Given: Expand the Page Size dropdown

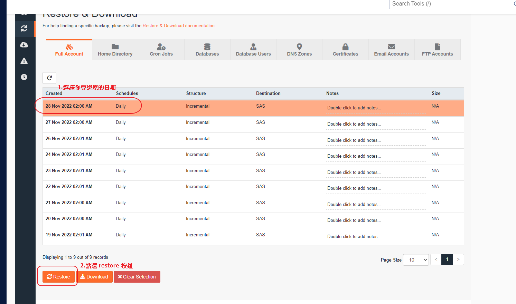Looking at the screenshot, I should [x=416, y=260].
